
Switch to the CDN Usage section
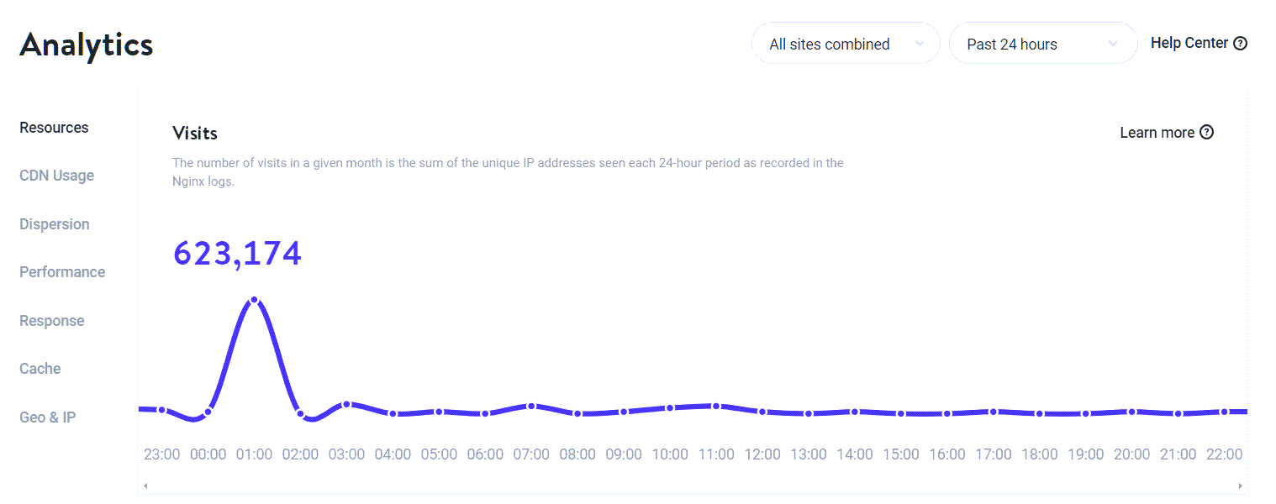coord(56,176)
